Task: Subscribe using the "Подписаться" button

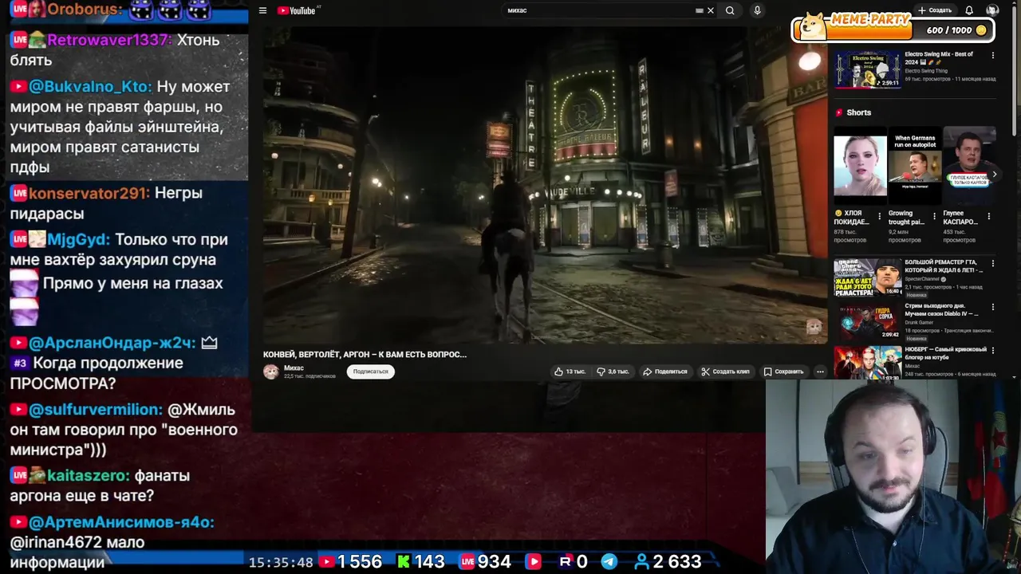Action: [x=371, y=372]
